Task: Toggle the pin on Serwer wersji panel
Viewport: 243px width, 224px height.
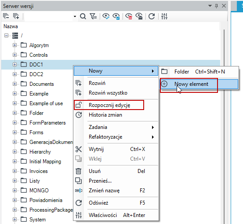Action: (x=216, y=6)
